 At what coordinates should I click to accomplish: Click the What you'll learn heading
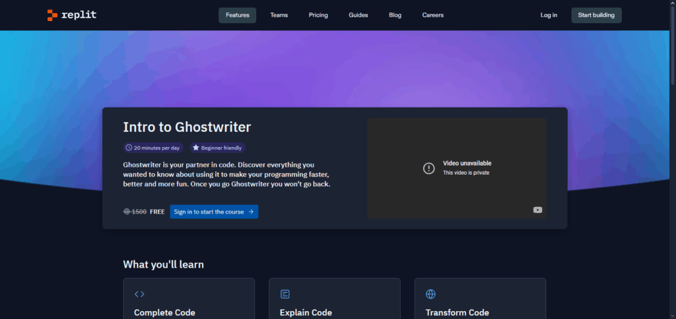click(x=164, y=264)
